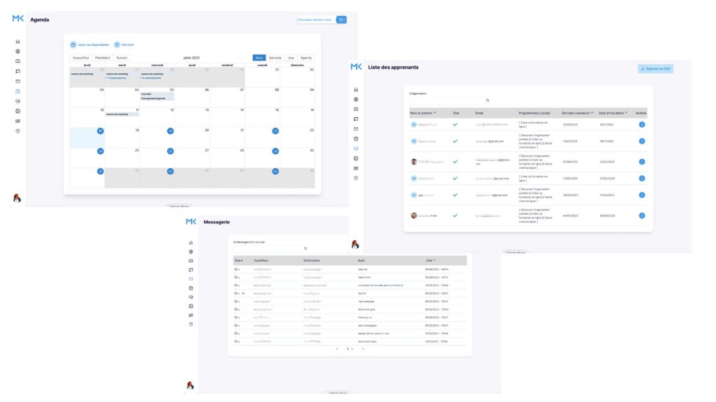Click help icon in Liste des apprenants sidebar

[356, 178]
